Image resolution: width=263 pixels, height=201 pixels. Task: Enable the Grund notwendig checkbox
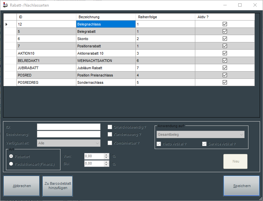[x=110, y=127]
